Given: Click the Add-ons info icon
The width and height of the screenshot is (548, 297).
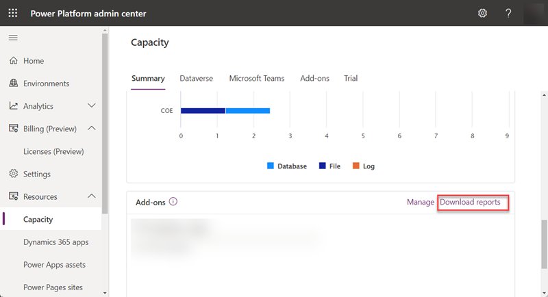Looking at the screenshot, I should pyautogui.click(x=173, y=202).
